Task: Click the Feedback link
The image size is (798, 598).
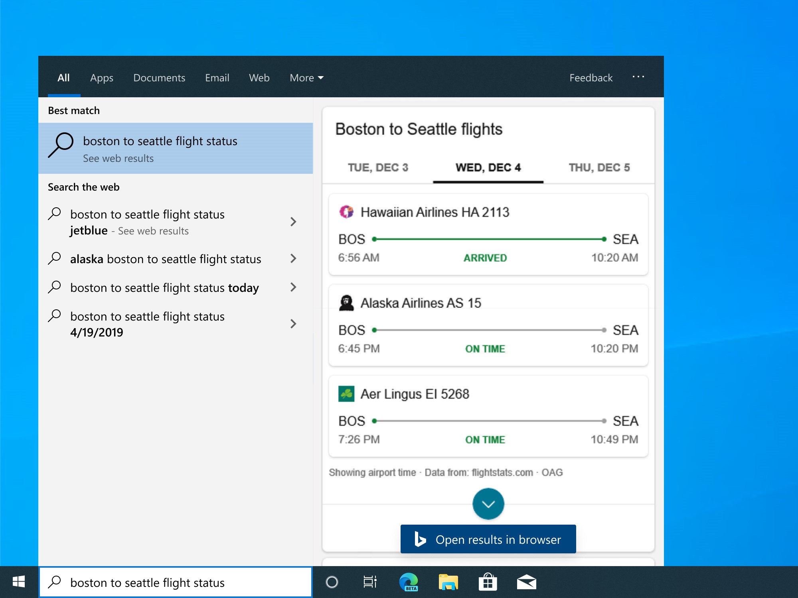Action: pos(591,78)
